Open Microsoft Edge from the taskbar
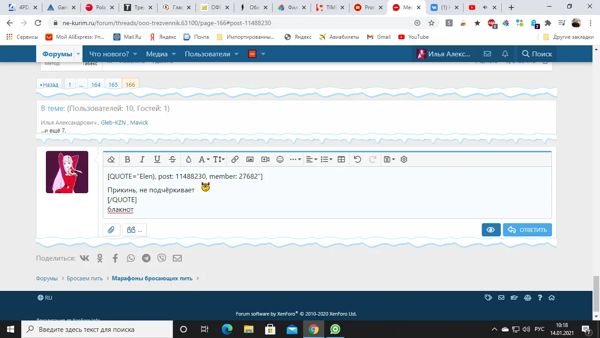Screen dimensions: 600x338 point(227,329)
